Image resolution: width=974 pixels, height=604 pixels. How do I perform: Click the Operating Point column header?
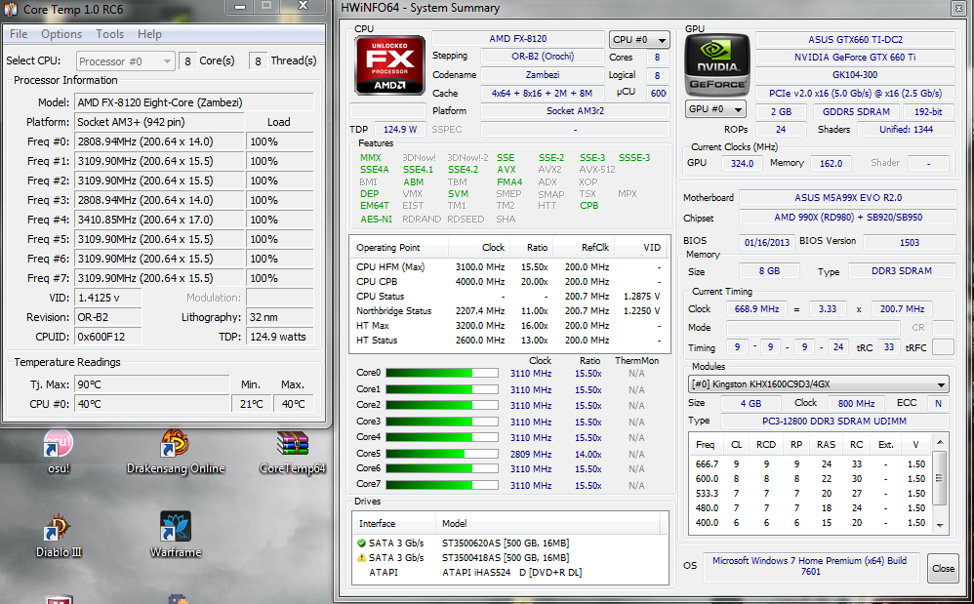(x=399, y=248)
